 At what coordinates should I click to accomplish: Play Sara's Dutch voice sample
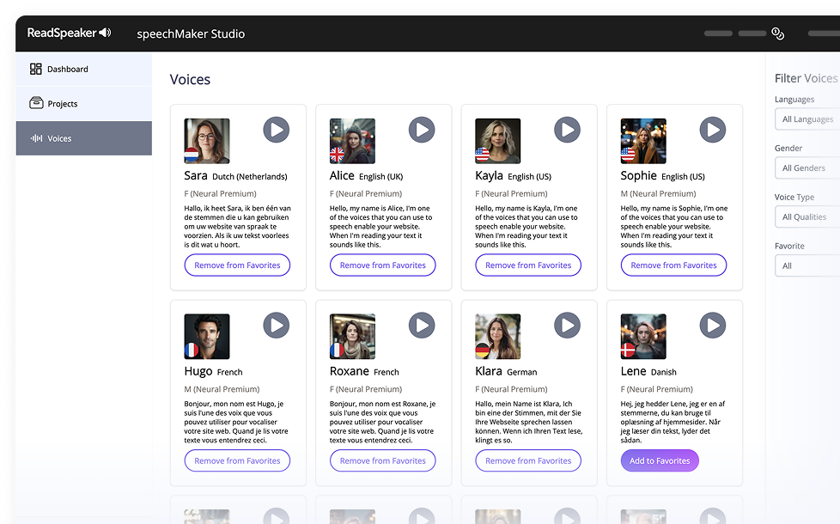[x=276, y=130]
